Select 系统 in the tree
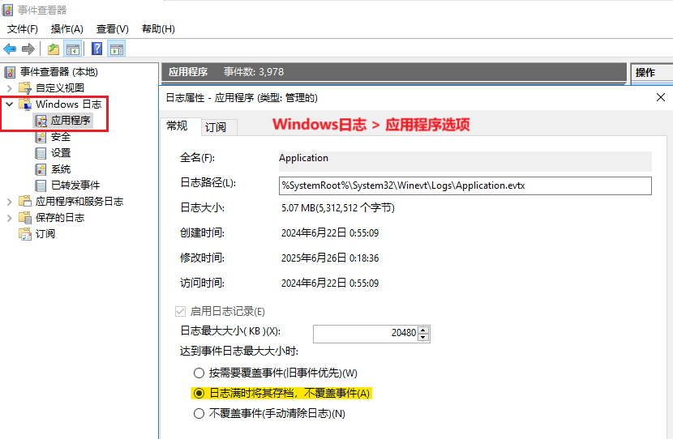673x439 pixels. coord(61,169)
